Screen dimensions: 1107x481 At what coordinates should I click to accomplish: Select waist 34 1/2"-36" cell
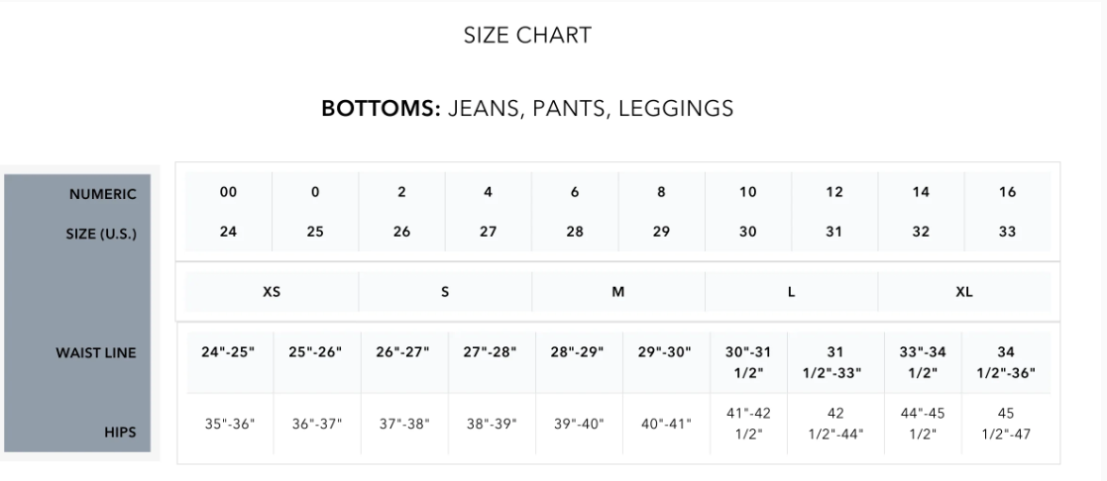pyautogui.click(x=1006, y=362)
